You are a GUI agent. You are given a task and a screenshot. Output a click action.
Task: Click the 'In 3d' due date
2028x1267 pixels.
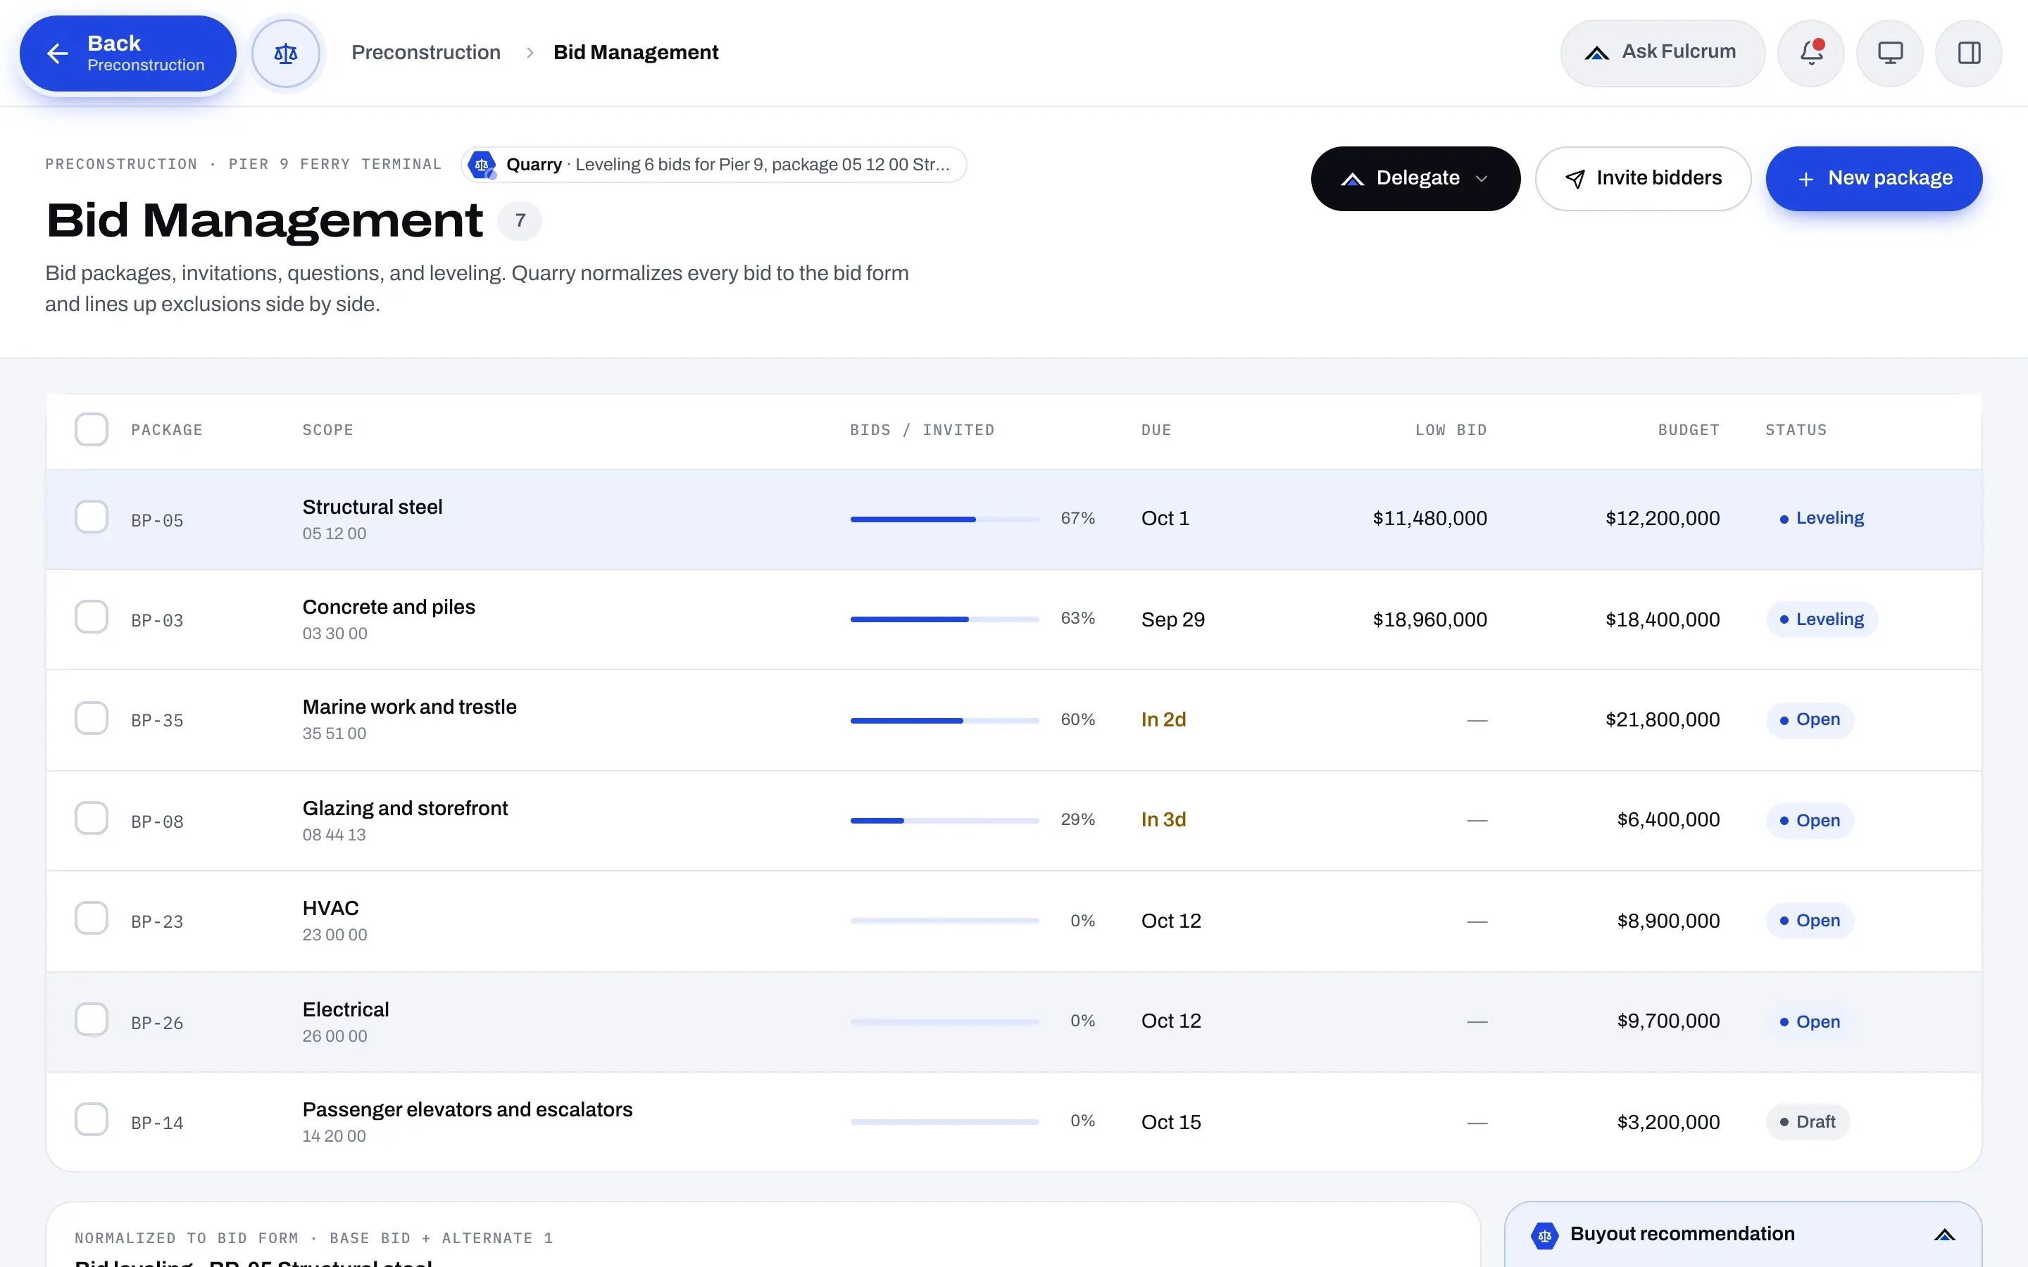[x=1163, y=819]
